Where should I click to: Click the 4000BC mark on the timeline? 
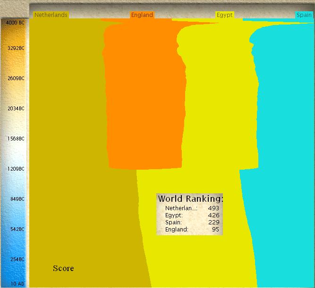pos(15,22)
